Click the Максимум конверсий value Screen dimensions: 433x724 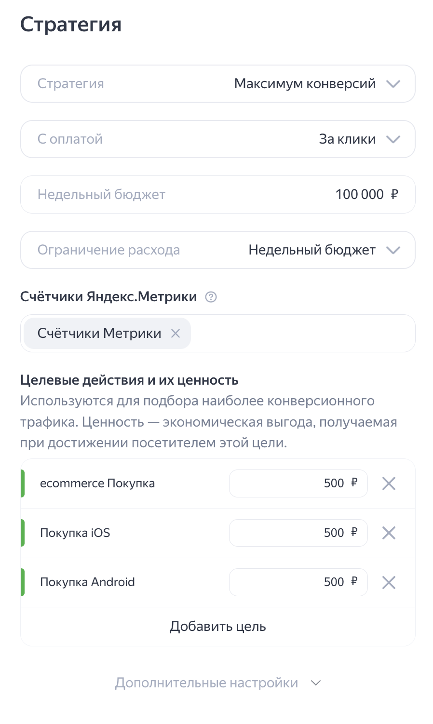tap(305, 84)
